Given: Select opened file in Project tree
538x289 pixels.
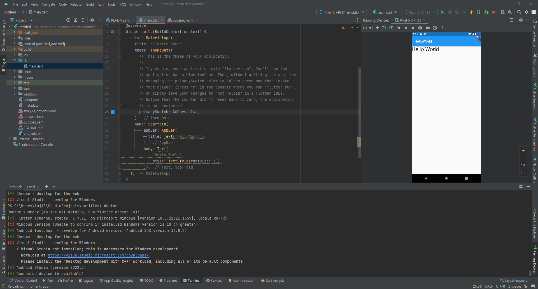Looking at the screenshot, I should pyautogui.click(x=68, y=20).
